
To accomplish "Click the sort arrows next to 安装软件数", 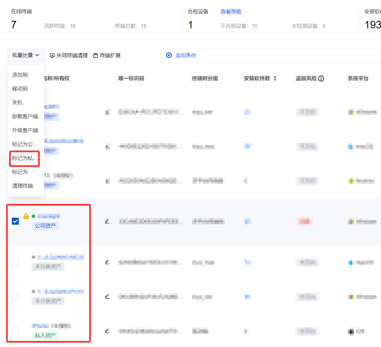I will point(275,78).
